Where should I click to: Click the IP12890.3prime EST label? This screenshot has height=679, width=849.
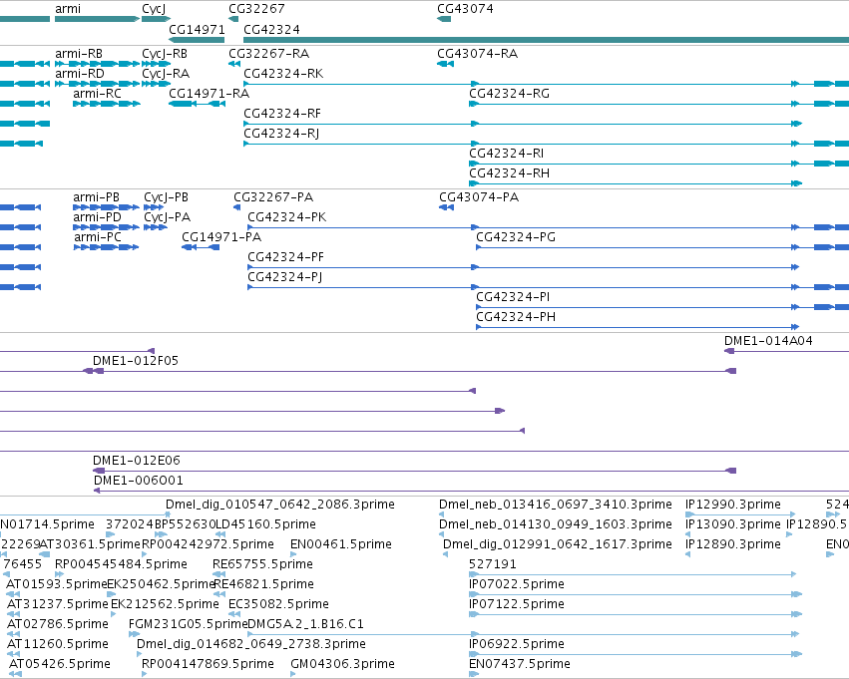(733, 544)
